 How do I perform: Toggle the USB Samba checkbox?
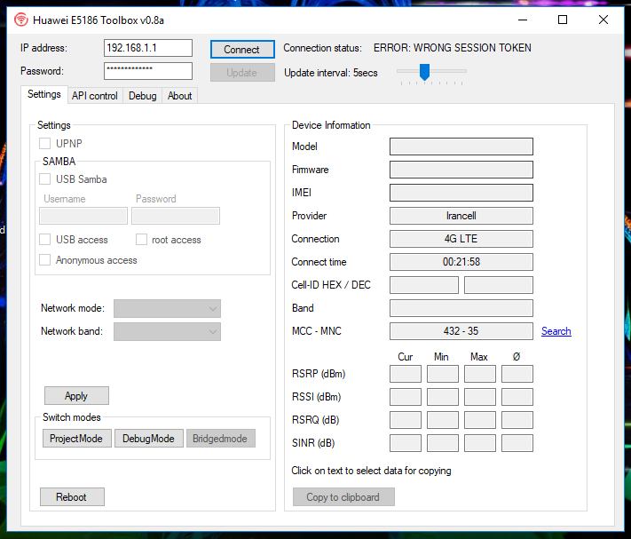pyautogui.click(x=44, y=178)
